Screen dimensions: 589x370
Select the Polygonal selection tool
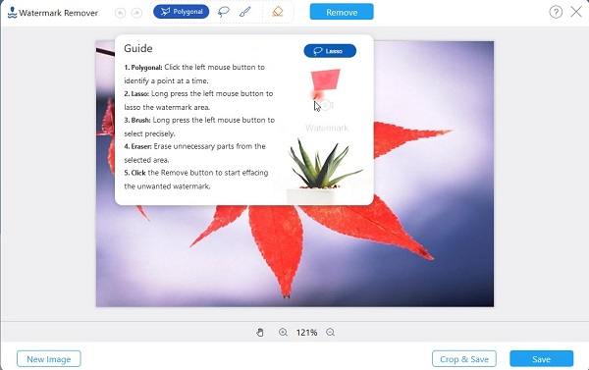click(x=181, y=12)
